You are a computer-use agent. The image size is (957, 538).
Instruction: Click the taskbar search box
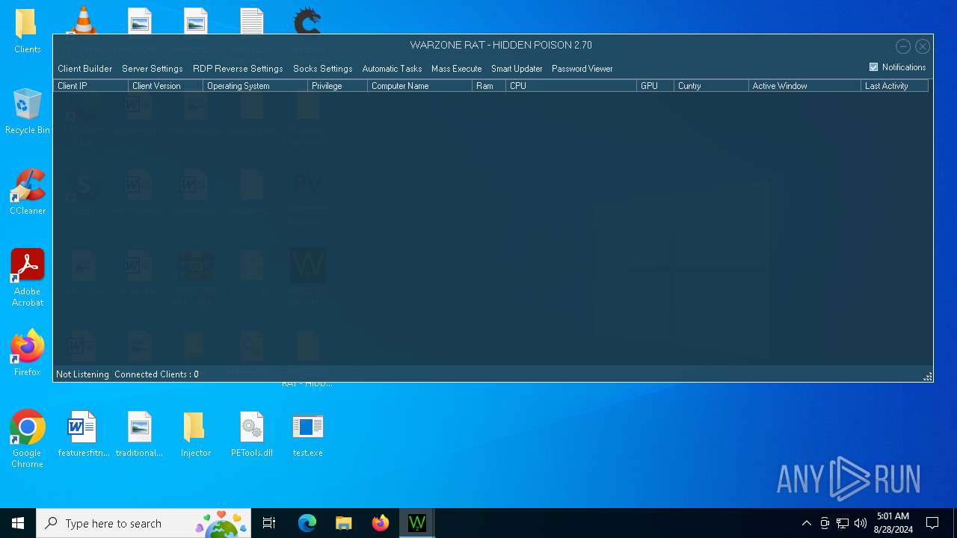[145, 523]
